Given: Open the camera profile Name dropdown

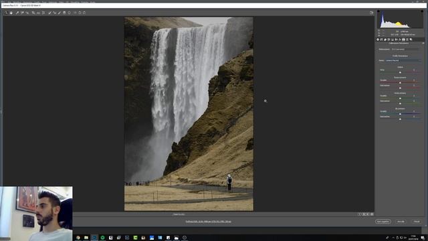Looking at the screenshot, I should pyautogui.click(x=403, y=60).
